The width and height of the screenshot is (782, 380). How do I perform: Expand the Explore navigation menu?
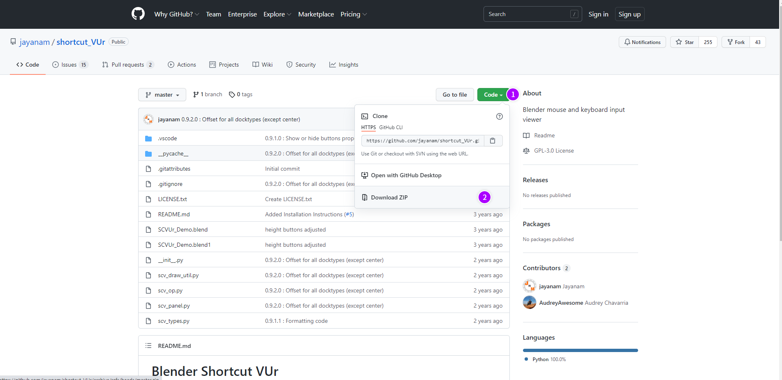click(278, 14)
